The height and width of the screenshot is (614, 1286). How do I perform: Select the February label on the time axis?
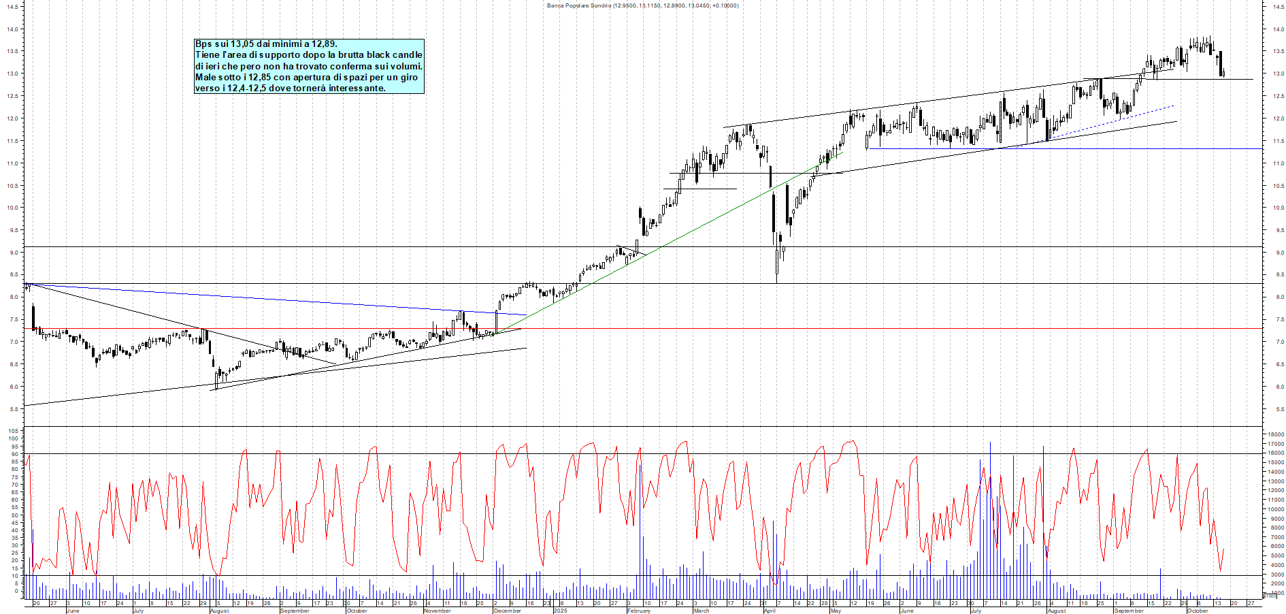tap(638, 611)
